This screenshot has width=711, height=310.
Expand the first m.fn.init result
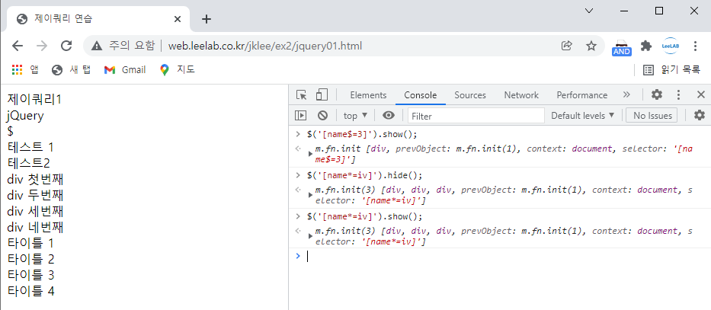click(311, 154)
